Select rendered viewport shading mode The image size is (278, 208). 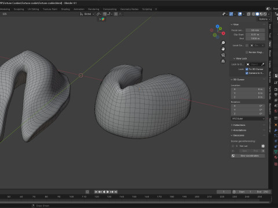point(265,14)
